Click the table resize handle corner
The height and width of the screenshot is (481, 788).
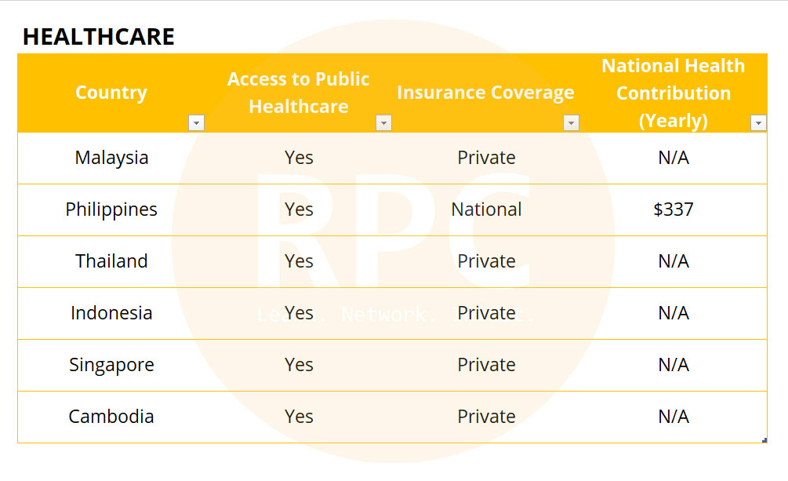764,440
